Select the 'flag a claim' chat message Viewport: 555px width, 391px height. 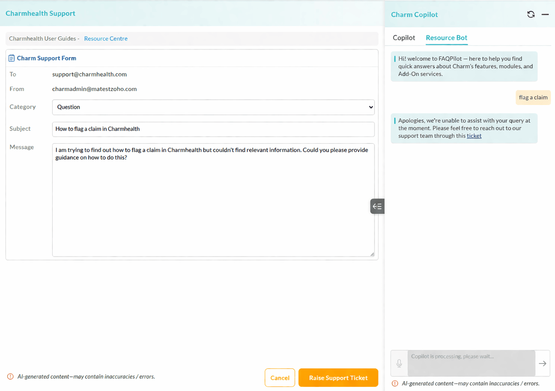(x=533, y=98)
